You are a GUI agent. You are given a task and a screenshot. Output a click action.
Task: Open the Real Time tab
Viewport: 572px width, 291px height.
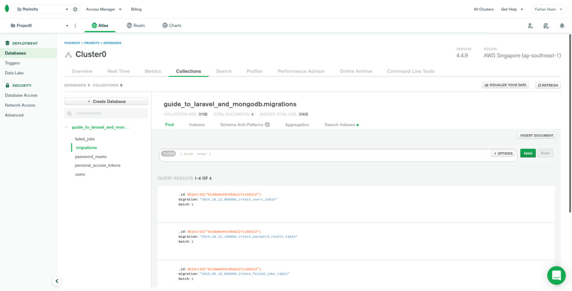point(119,71)
